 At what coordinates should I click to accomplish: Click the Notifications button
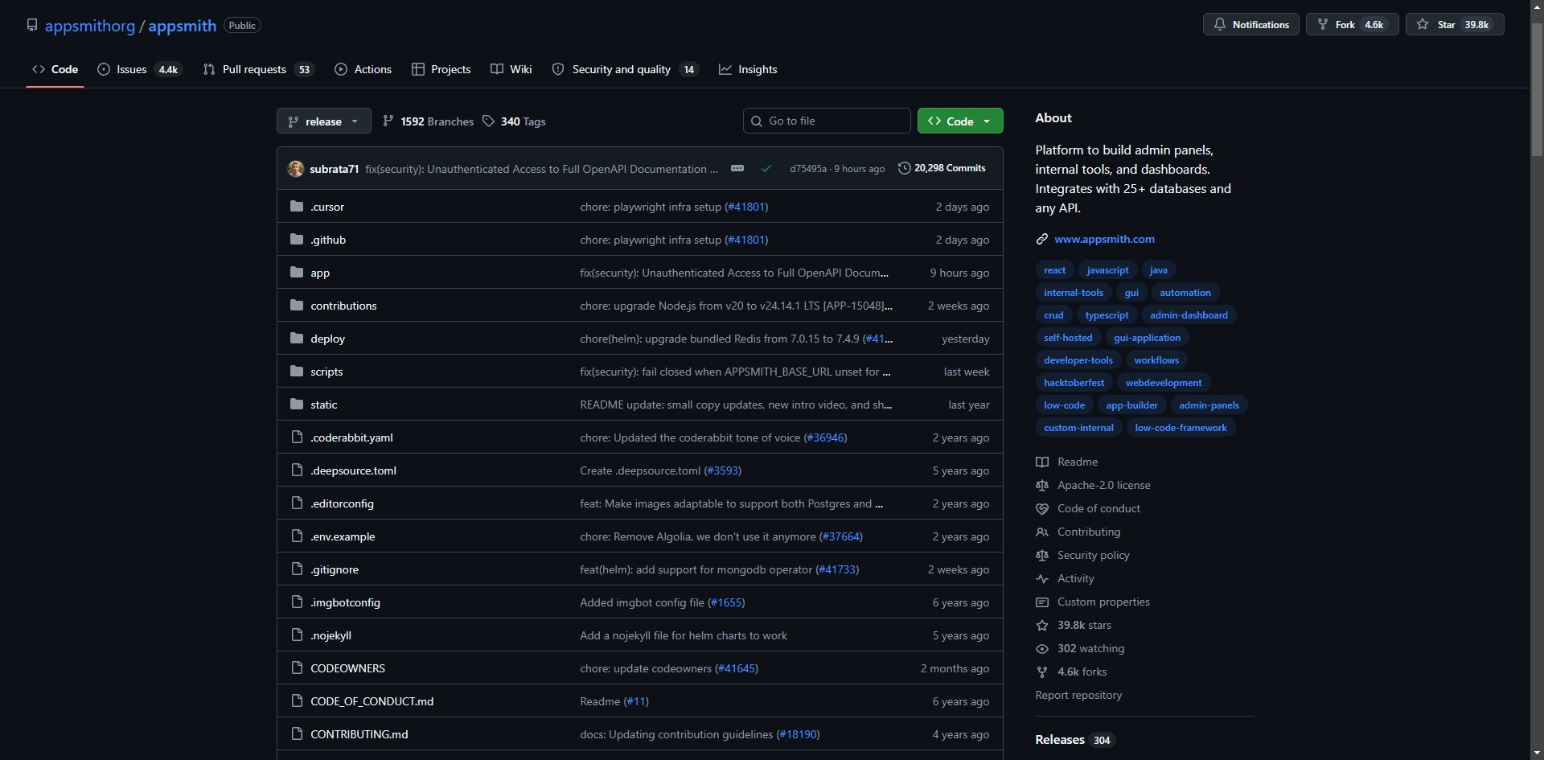(x=1251, y=25)
